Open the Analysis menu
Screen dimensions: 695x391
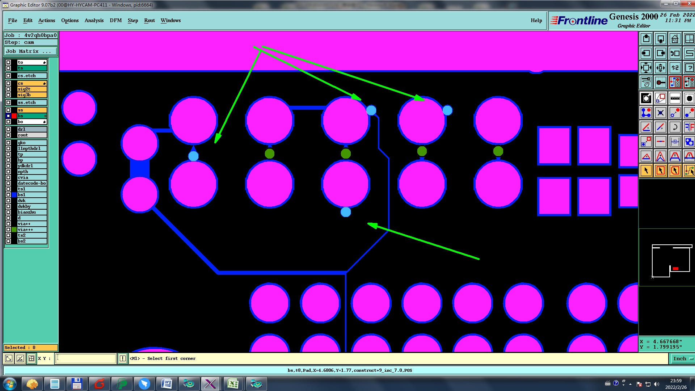(x=94, y=20)
